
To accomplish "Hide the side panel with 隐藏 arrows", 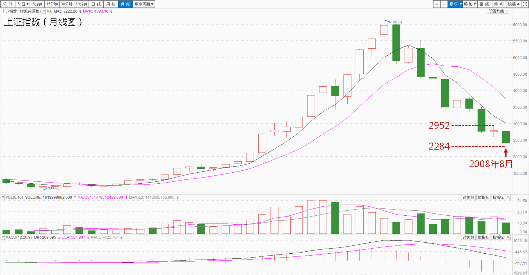I will coord(514,4).
